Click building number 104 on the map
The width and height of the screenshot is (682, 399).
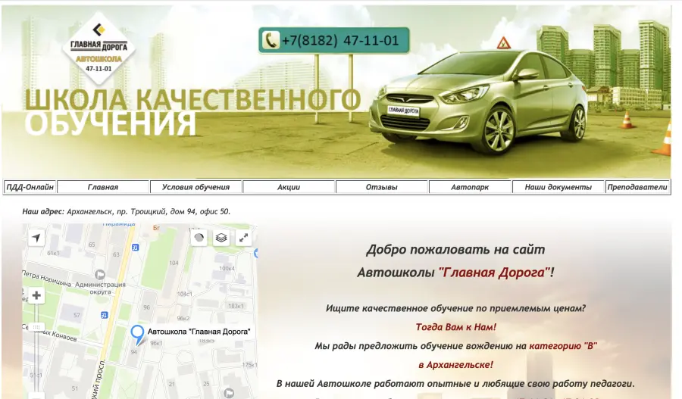(174, 263)
